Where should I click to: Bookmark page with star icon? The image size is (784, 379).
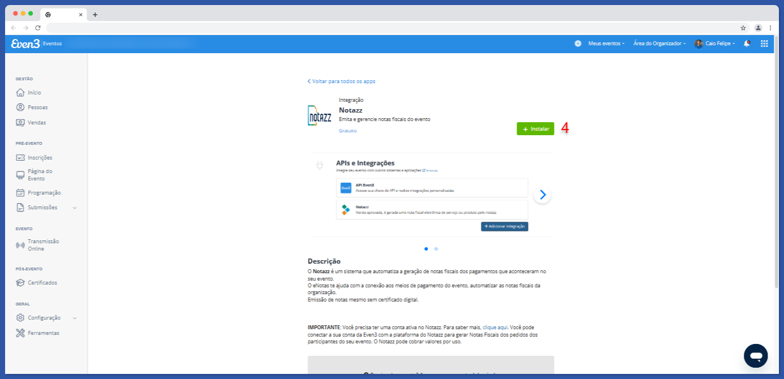[743, 28]
